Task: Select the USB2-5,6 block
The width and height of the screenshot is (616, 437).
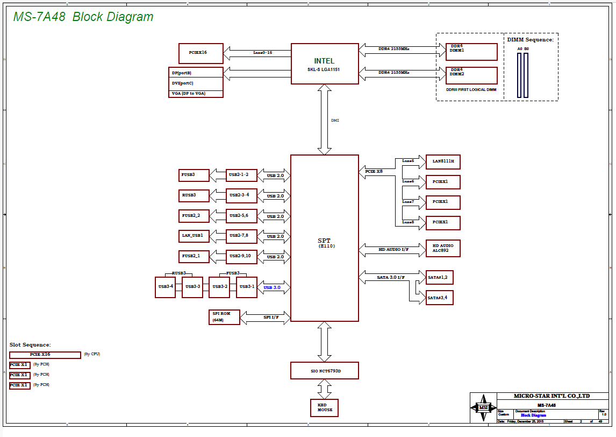Action: coord(241,216)
